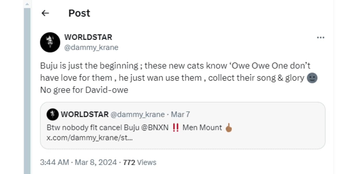Click the small avatar in quoted post

[x=52, y=115]
